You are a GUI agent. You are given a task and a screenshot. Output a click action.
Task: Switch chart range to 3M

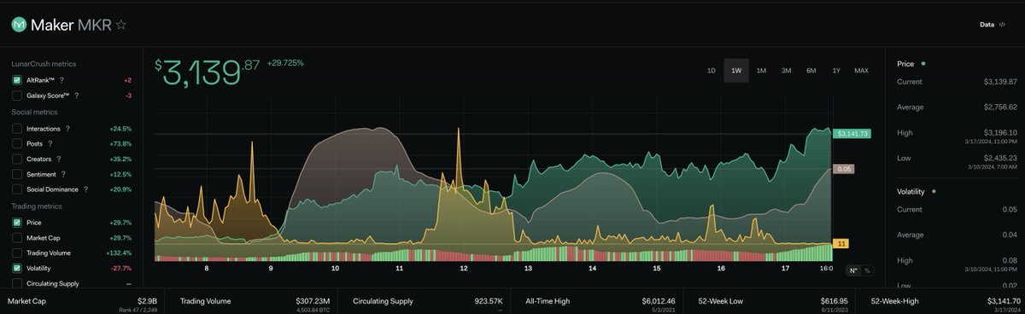tap(786, 71)
